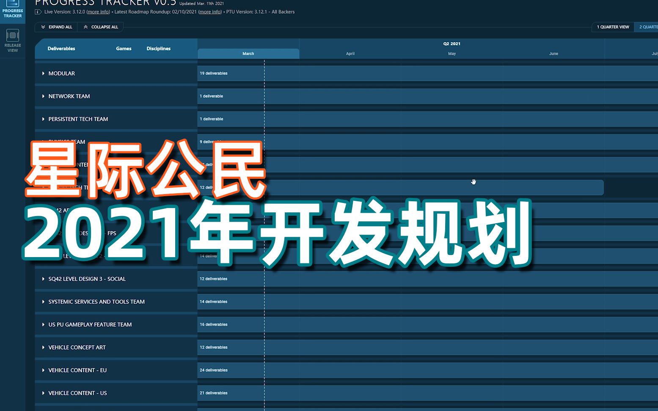
Task: Switch to Release View in sidebar
Action: coord(13,41)
